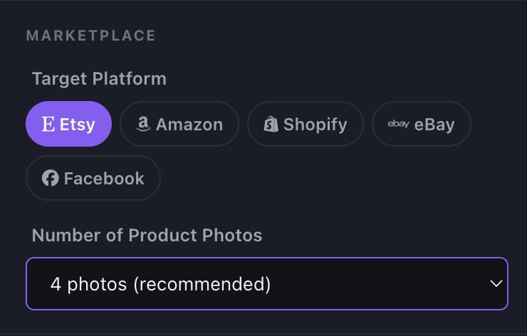
Task: Click the chevron arrow on photos dropdown
Action: [x=496, y=284]
